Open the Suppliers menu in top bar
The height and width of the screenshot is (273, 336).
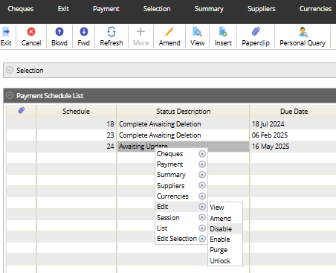pos(262,9)
